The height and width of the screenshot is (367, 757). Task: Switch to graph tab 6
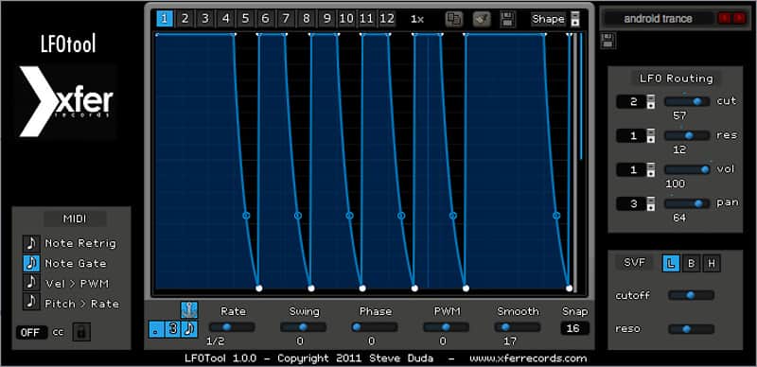tap(265, 19)
